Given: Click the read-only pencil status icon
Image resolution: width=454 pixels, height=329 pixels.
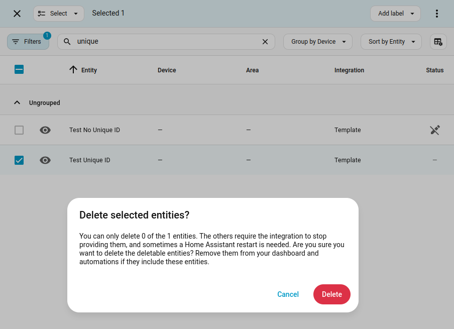Looking at the screenshot, I should tap(435, 130).
